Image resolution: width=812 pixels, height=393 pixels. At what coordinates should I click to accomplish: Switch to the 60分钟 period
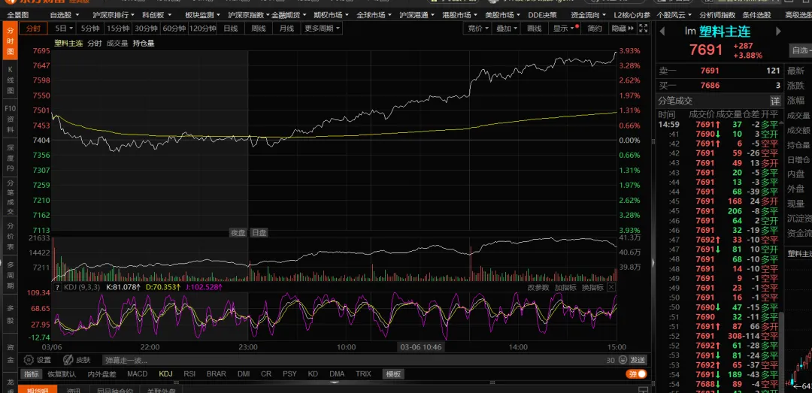point(174,29)
